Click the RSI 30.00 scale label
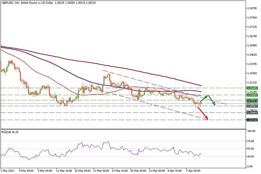 251,156
